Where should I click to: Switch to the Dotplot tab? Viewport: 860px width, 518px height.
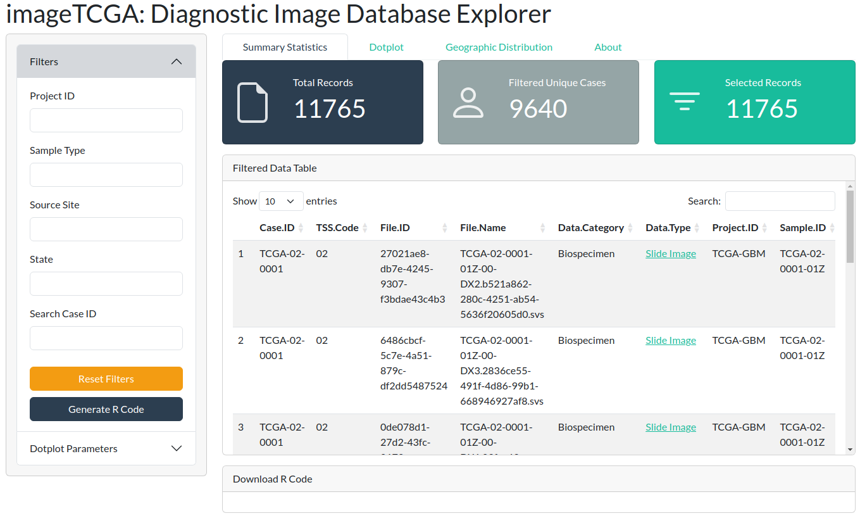(386, 47)
